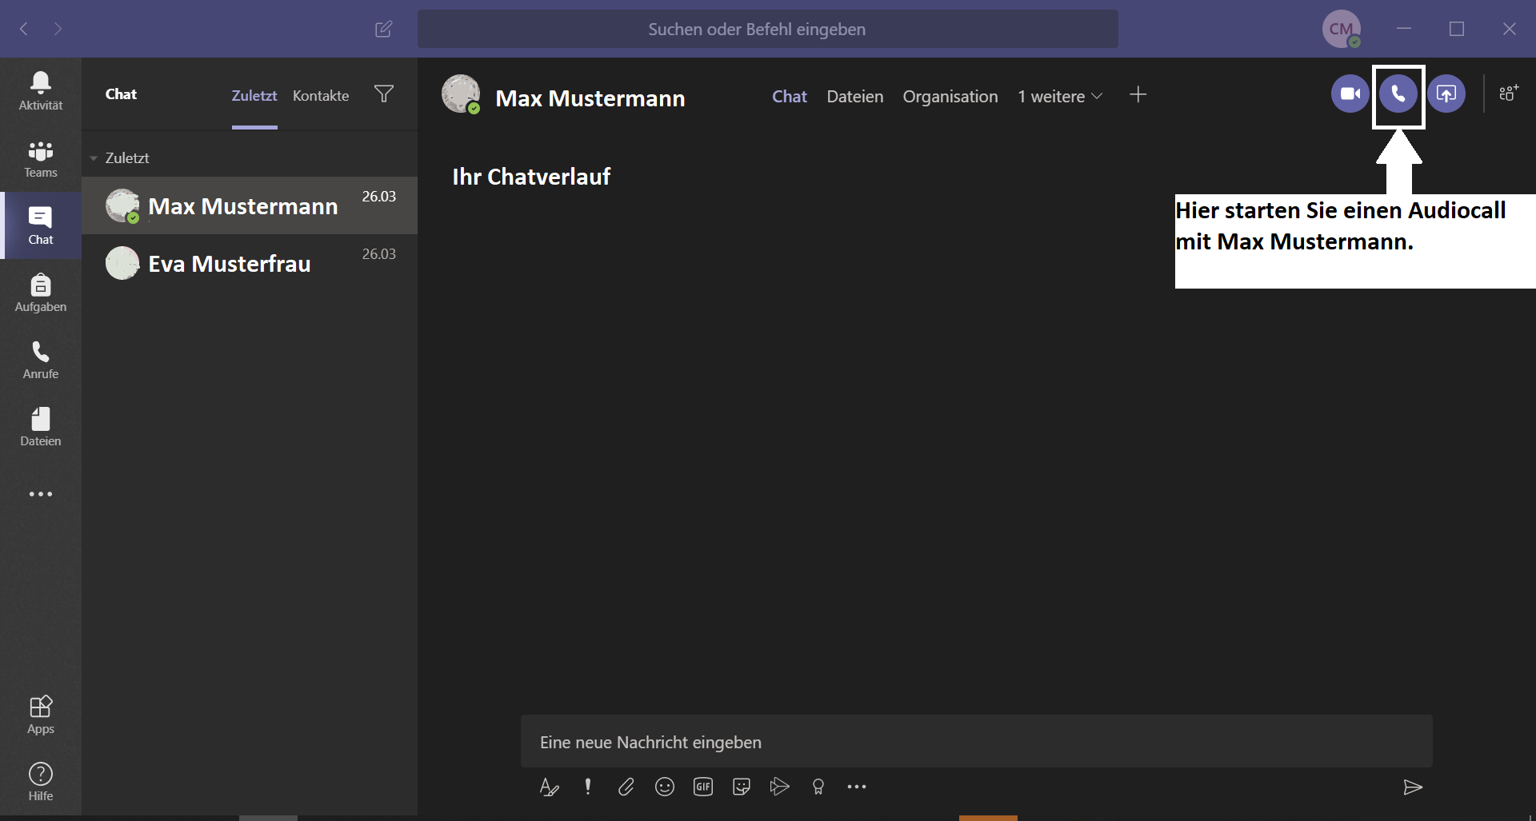Screen dimensions: 1536x821
Task: Mark the message as important with exclamation
Action: [588, 787]
